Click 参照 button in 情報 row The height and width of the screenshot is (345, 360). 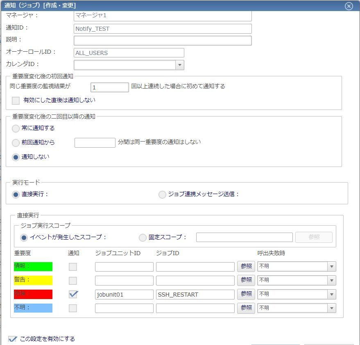tap(246, 266)
